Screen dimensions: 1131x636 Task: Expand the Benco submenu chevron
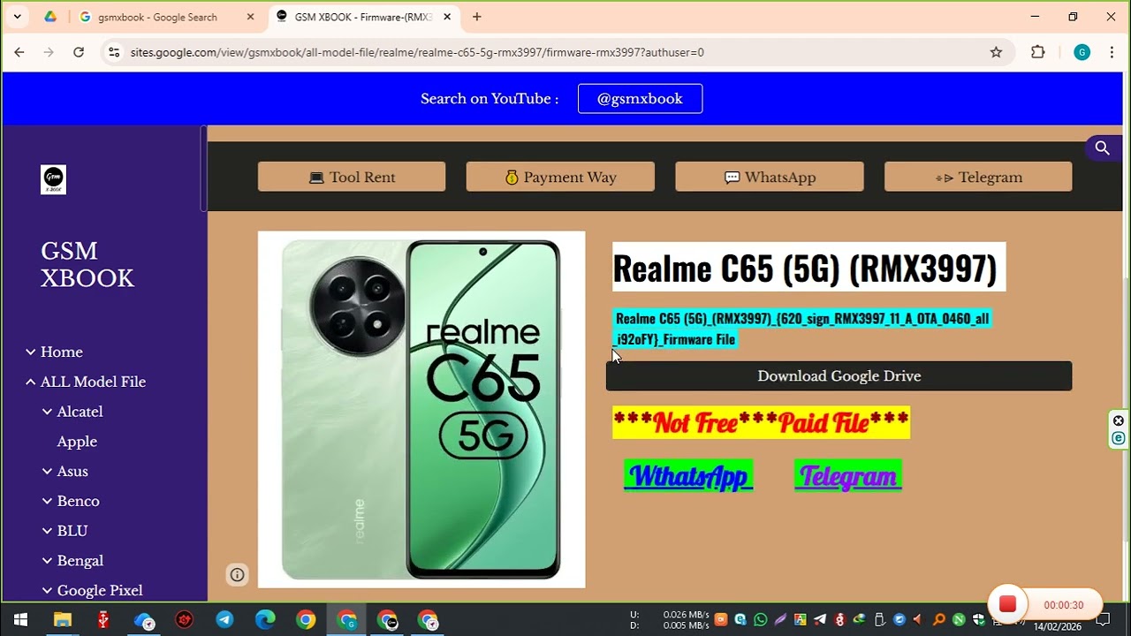(x=47, y=501)
